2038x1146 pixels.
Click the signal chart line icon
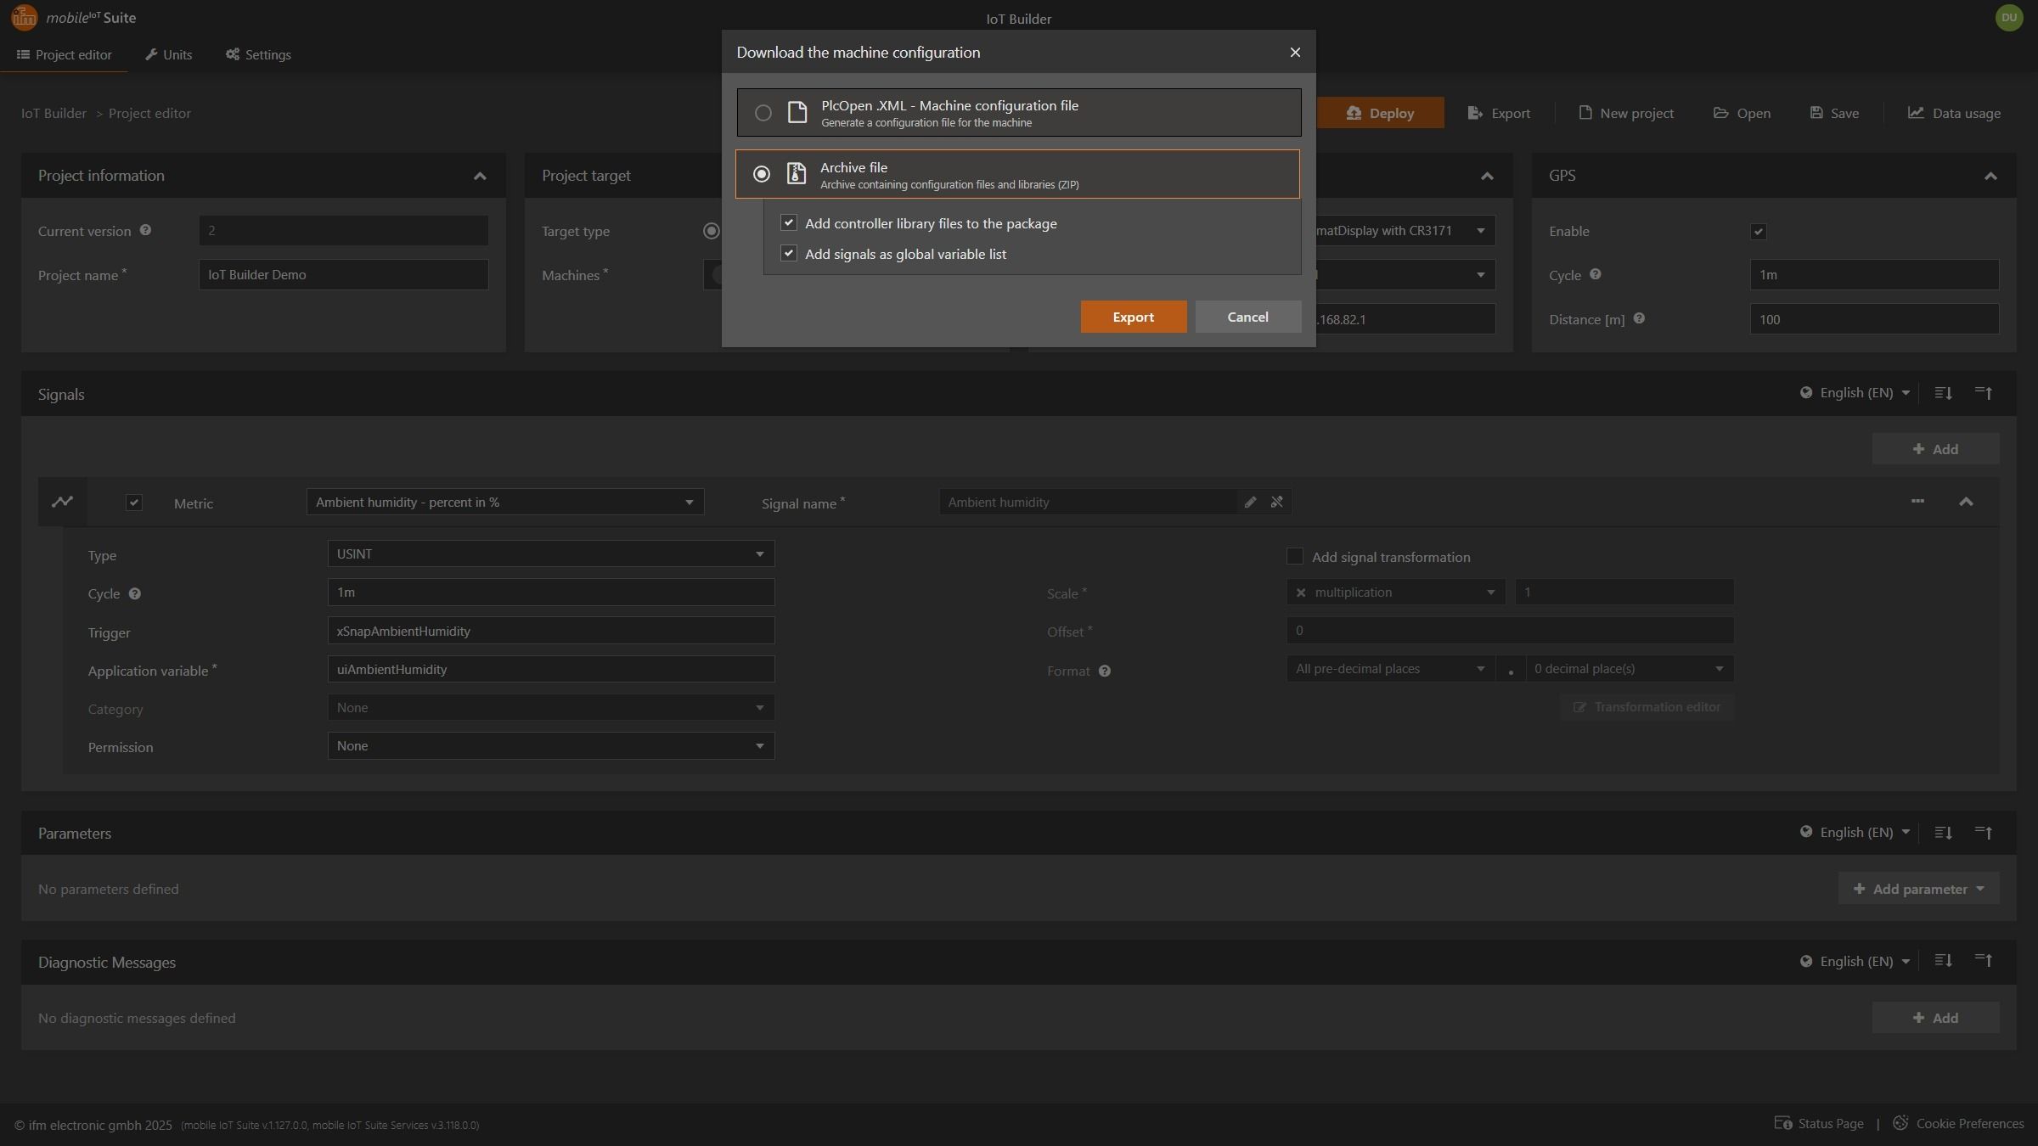[x=62, y=502]
